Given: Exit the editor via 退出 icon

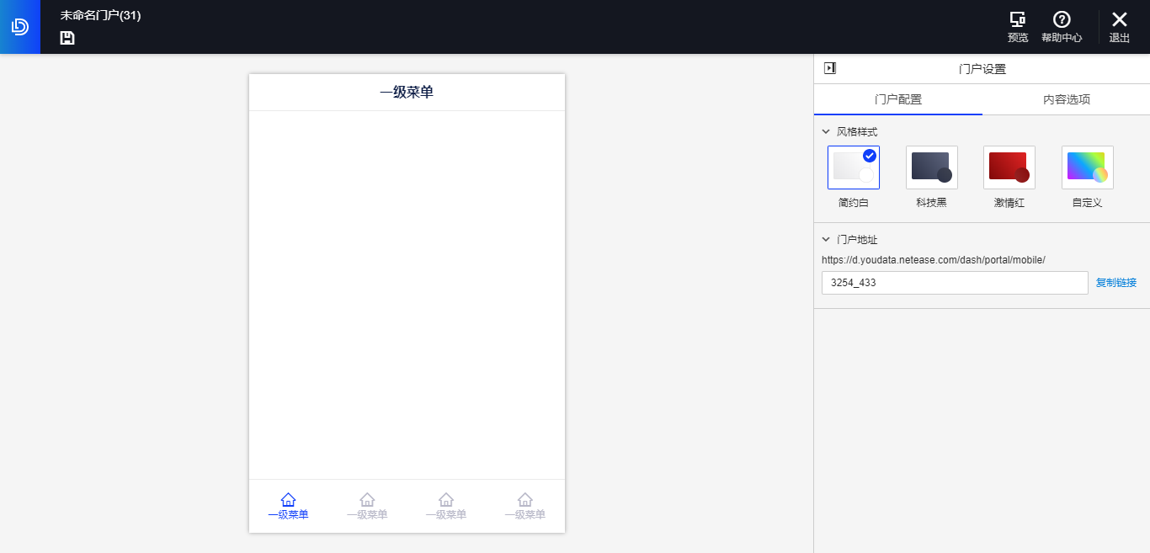Looking at the screenshot, I should [x=1119, y=20].
